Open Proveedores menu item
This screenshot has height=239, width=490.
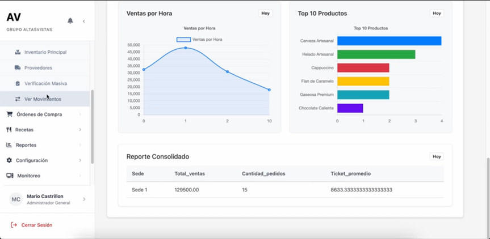pyautogui.click(x=45, y=67)
